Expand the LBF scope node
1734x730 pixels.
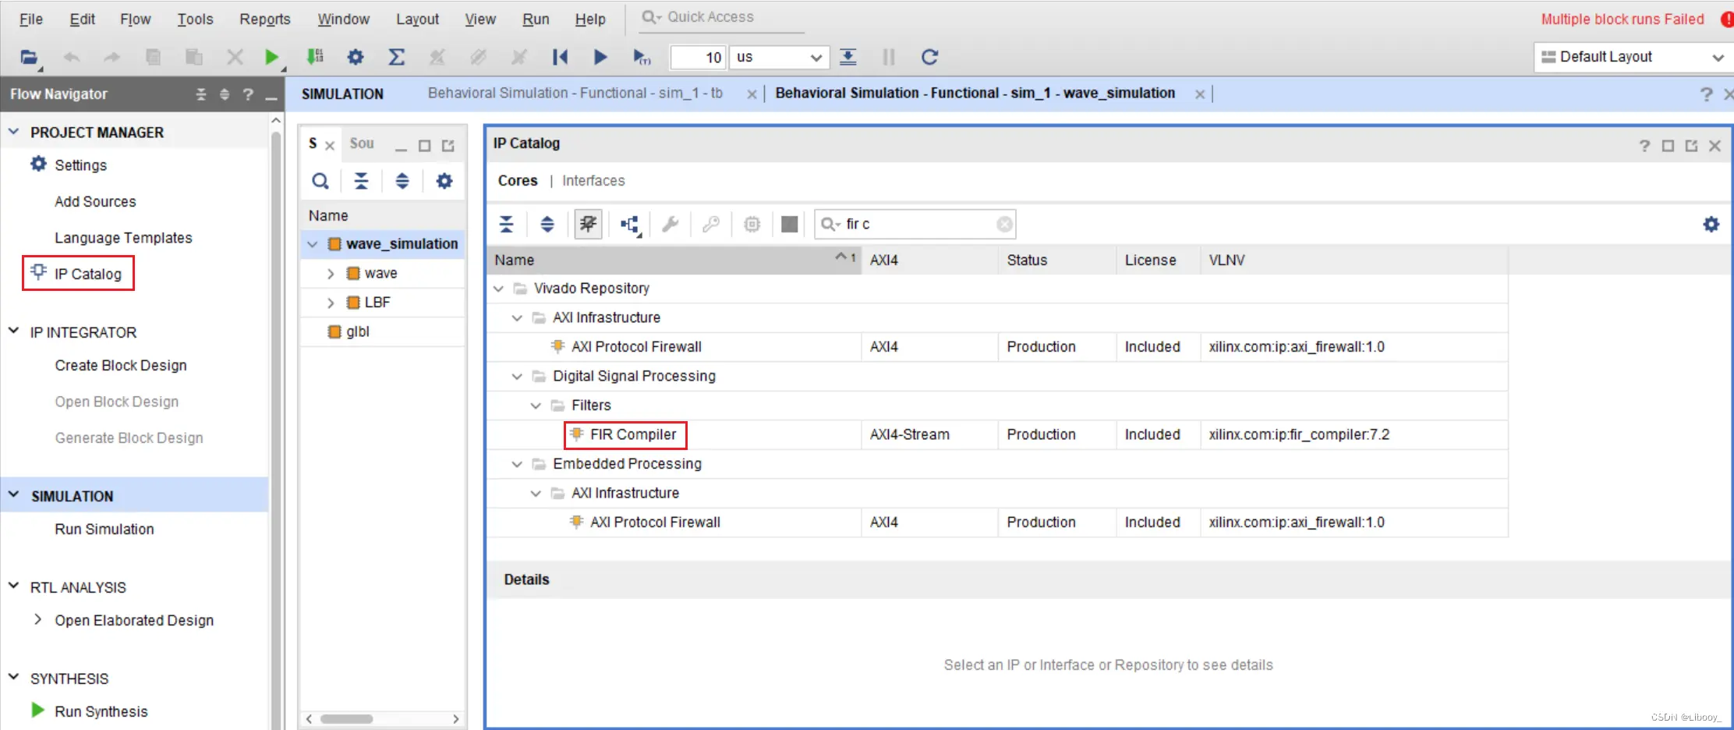pos(331,303)
